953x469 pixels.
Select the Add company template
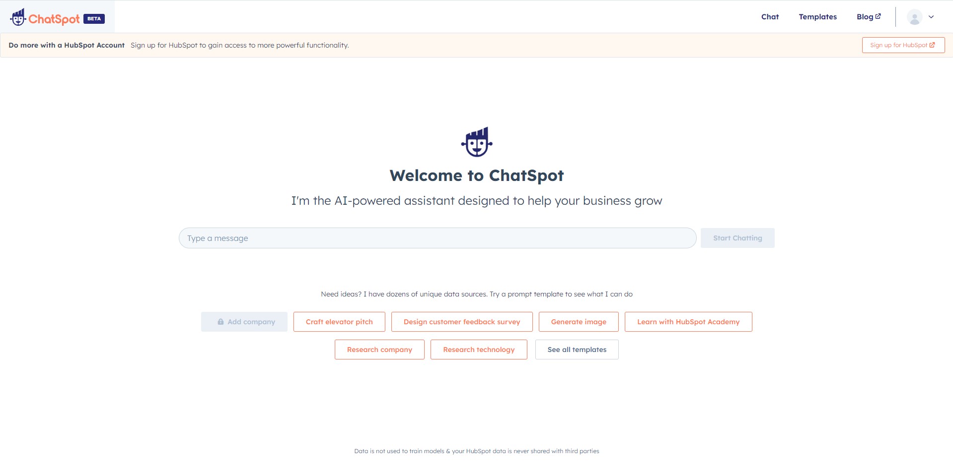(244, 322)
